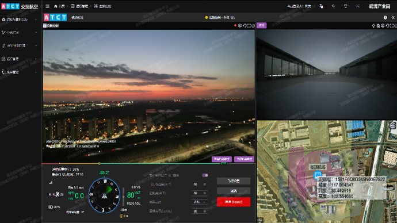Click the fullscreen icon in top header

point(358,6)
